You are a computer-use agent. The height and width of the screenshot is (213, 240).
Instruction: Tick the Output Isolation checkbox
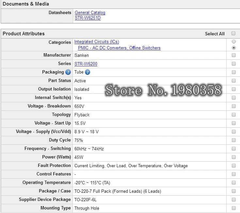pos(233,89)
